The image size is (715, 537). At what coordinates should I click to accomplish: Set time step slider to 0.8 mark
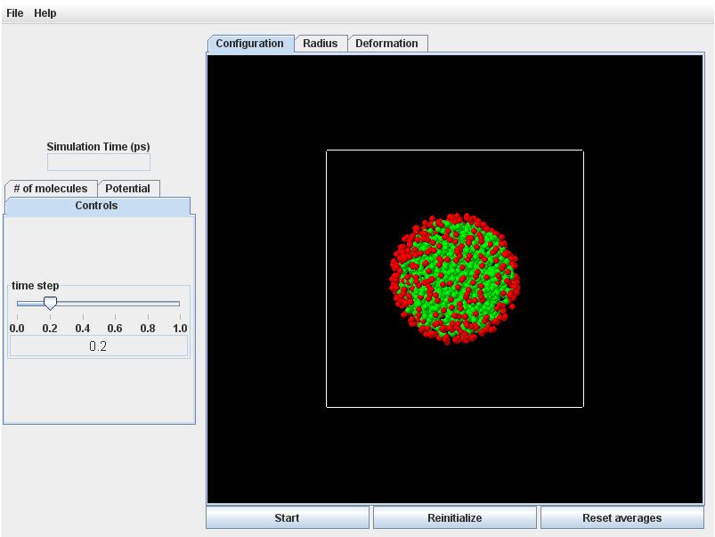click(x=148, y=304)
